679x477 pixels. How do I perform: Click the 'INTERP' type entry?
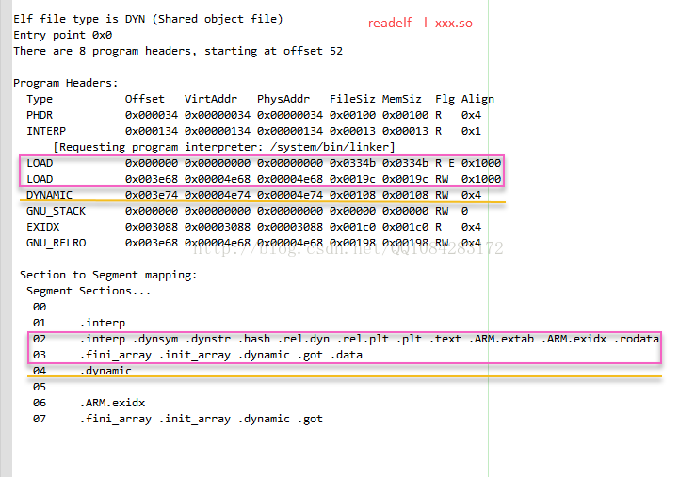(46, 131)
